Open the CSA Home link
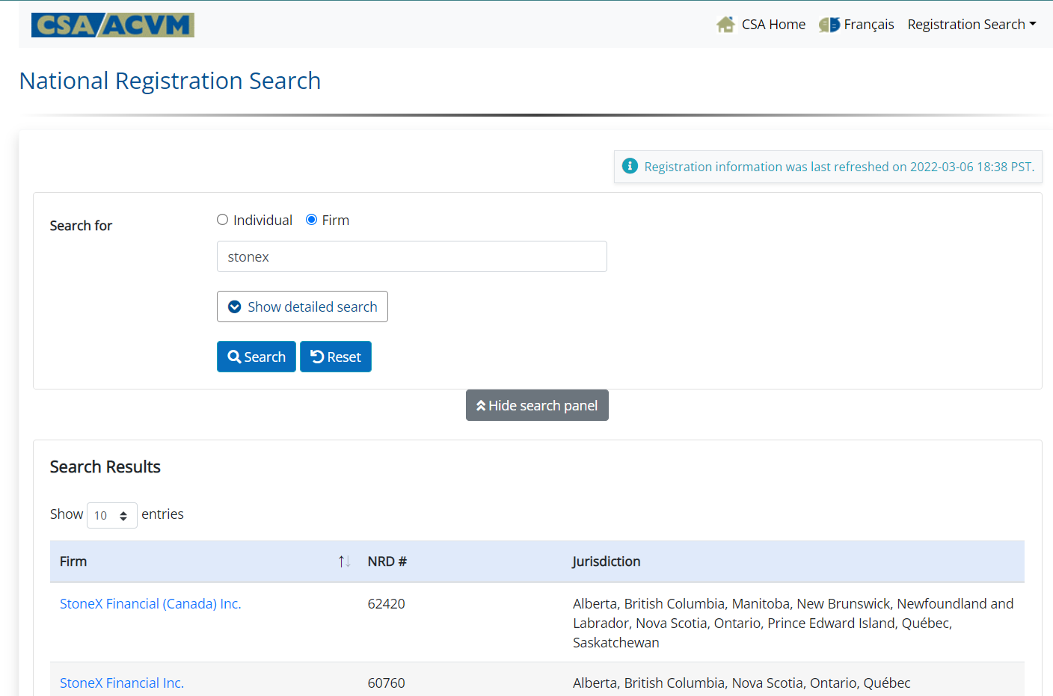 tap(773, 25)
